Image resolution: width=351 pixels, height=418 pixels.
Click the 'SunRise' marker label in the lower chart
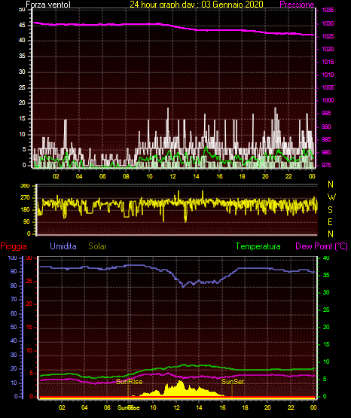130,382
